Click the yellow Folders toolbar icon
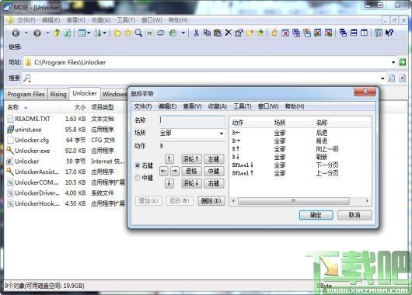The image size is (412, 295). [x=117, y=33]
